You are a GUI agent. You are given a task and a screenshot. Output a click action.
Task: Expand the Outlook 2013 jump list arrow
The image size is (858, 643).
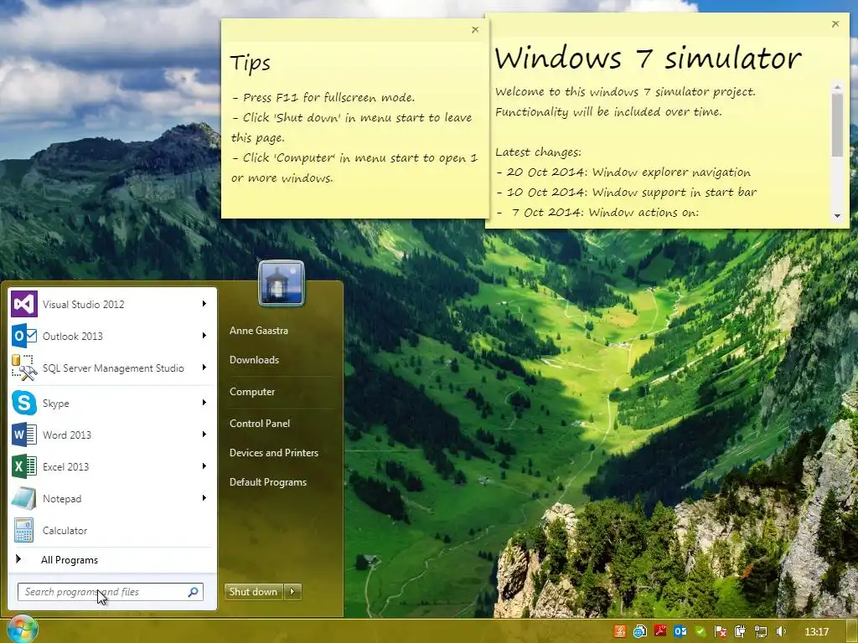(x=204, y=335)
